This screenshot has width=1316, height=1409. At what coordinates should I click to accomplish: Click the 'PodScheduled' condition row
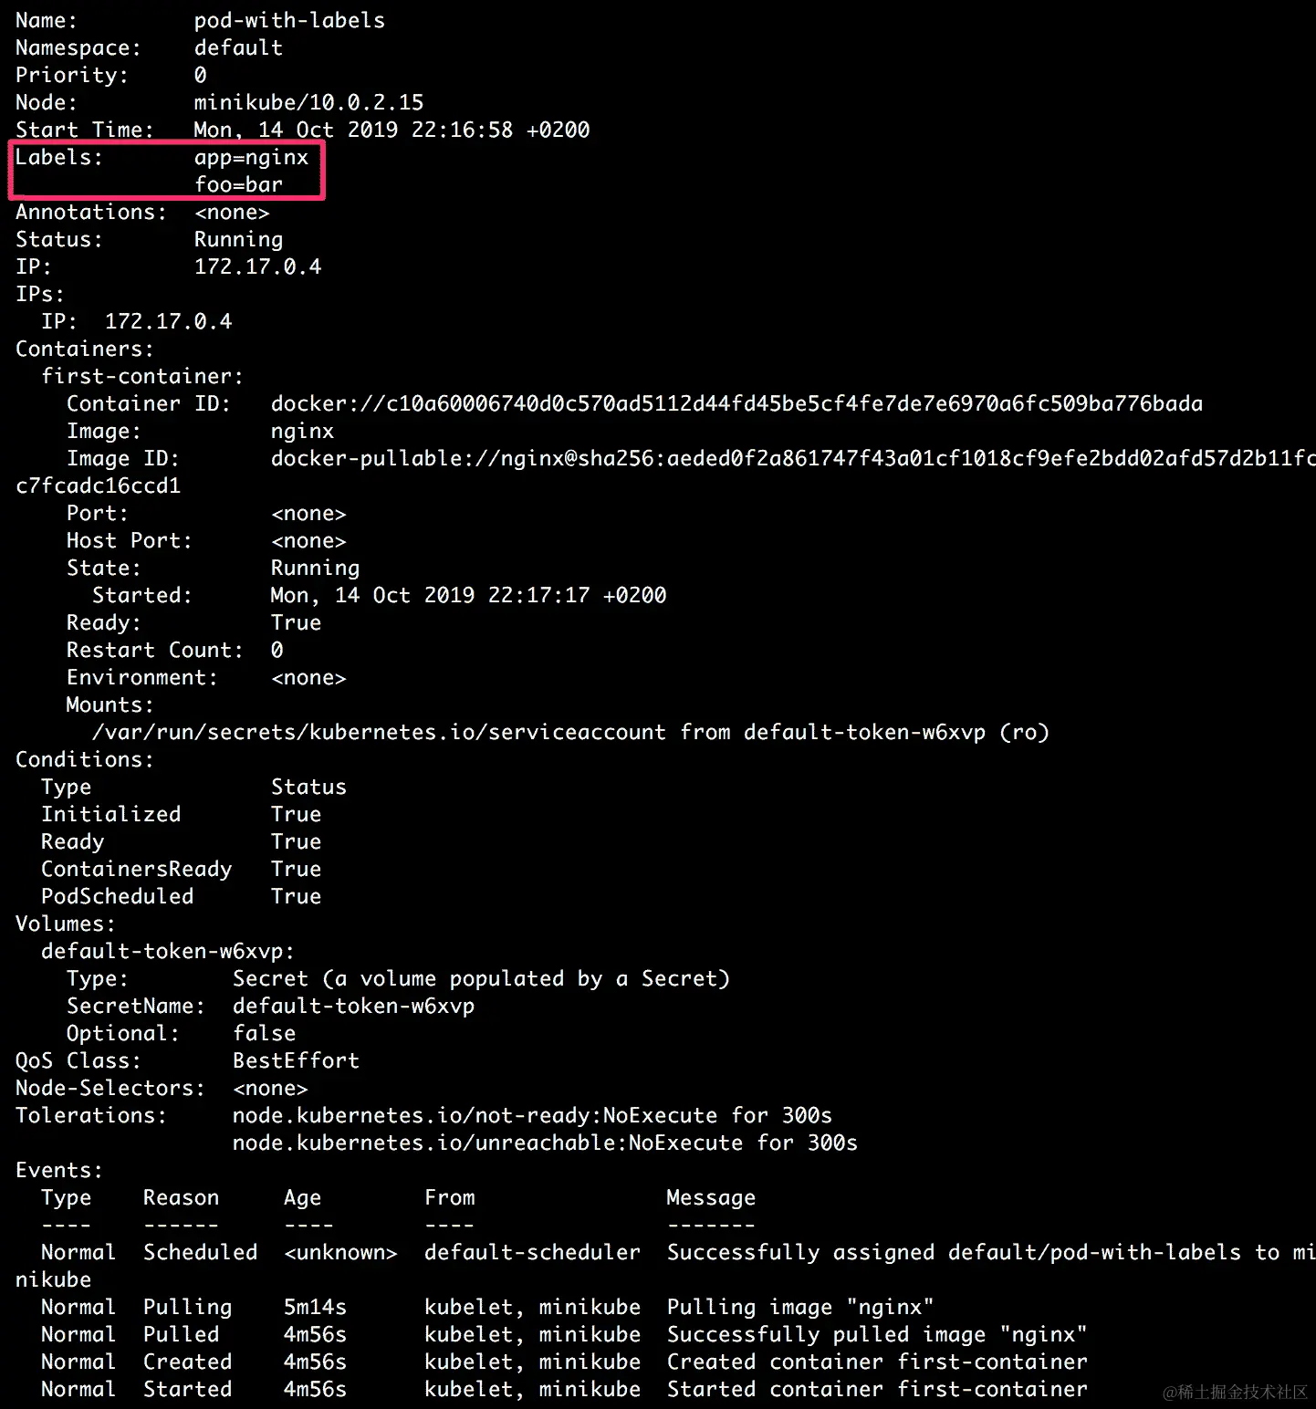point(181,896)
